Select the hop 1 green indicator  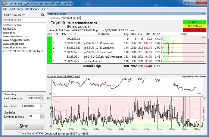[50, 39]
